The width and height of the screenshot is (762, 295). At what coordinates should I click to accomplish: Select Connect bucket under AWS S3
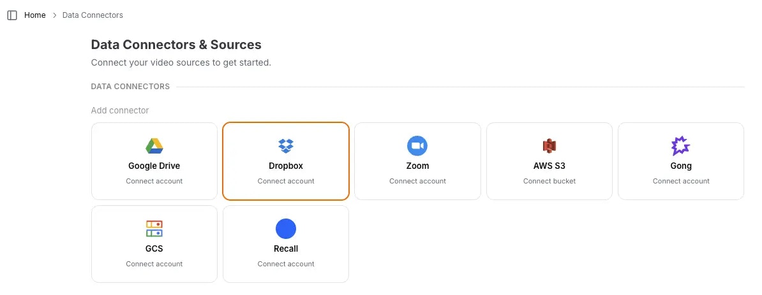549,181
